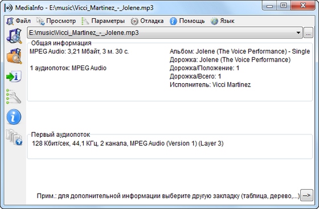Open the Язык language menu
Screen dimensions: 319x209
[x=227, y=21]
